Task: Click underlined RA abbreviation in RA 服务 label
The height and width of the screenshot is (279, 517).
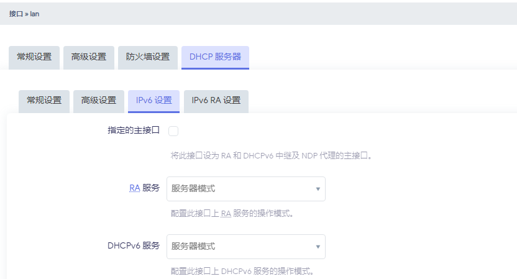Action: [x=134, y=188]
